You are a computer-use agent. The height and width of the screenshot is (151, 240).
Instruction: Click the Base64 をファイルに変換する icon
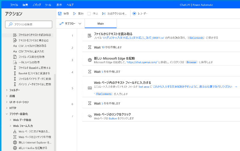coord(15,73)
